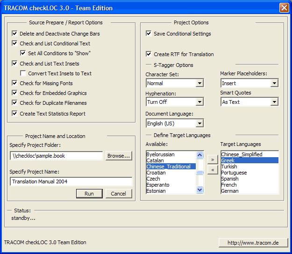The width and height of the screenshot is (292, 254).
Task: Click the Specify Project Name text field
Action: click(71, 181)
